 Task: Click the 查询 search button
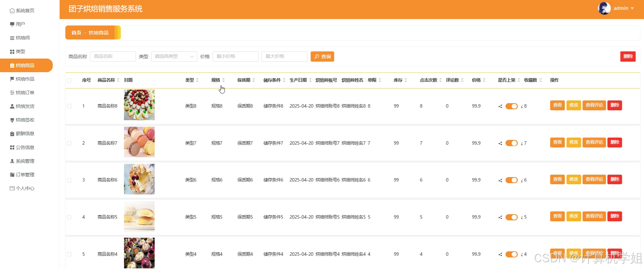click(322, 57)
